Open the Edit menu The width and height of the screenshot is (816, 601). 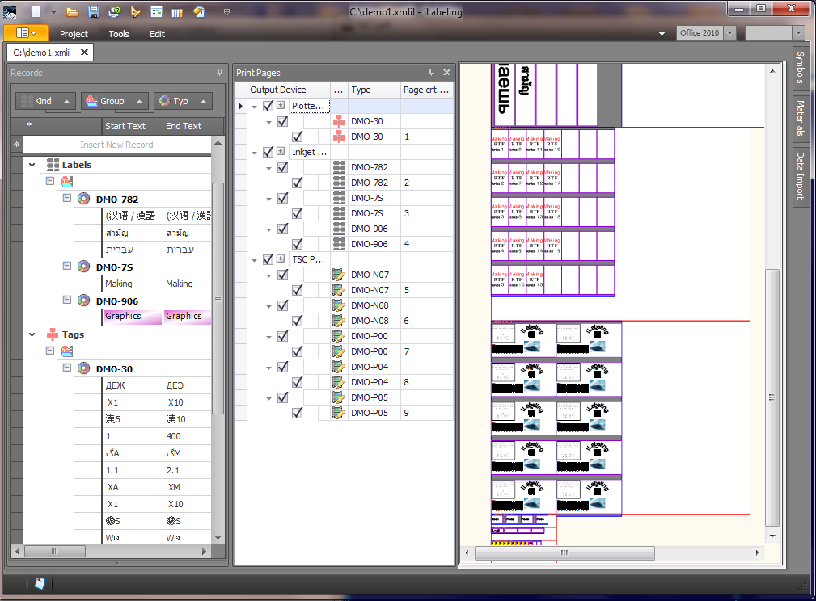pos(157,34)
